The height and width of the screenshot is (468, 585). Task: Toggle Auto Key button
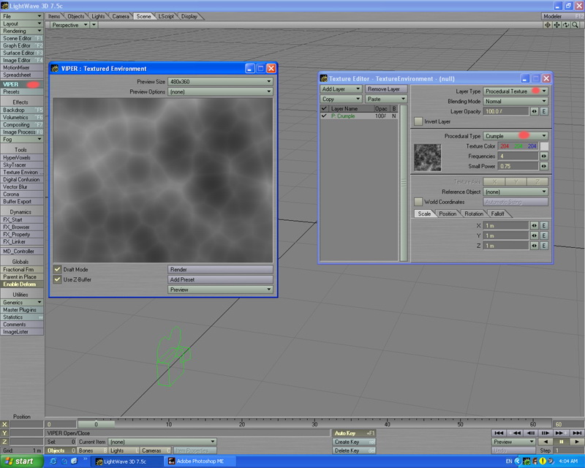coord(354,433)
